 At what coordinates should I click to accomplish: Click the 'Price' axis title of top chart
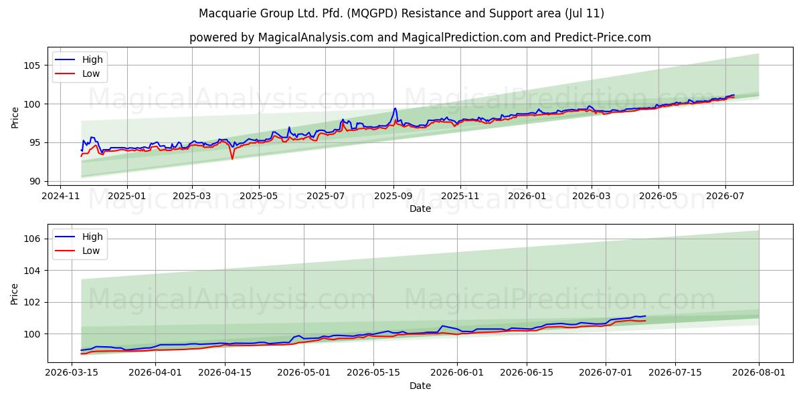[x=15, y=117]
